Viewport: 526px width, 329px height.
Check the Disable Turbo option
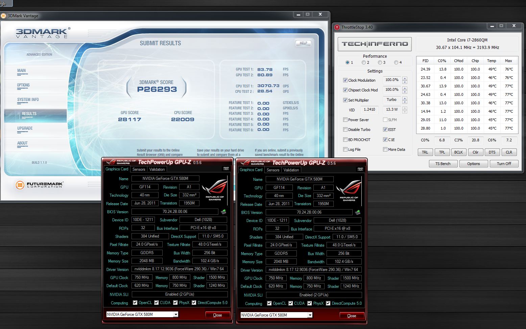[345, 130]
